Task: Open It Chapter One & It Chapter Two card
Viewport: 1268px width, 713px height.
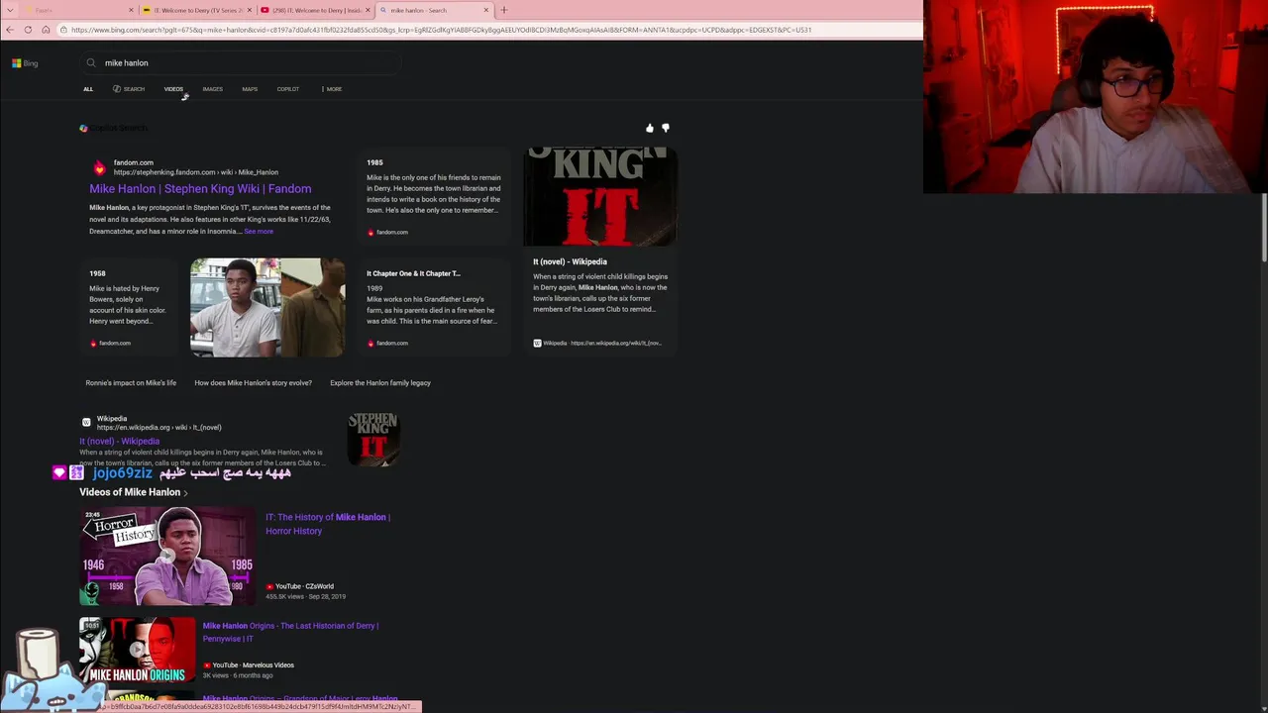Action: click(x=434, y=307)
